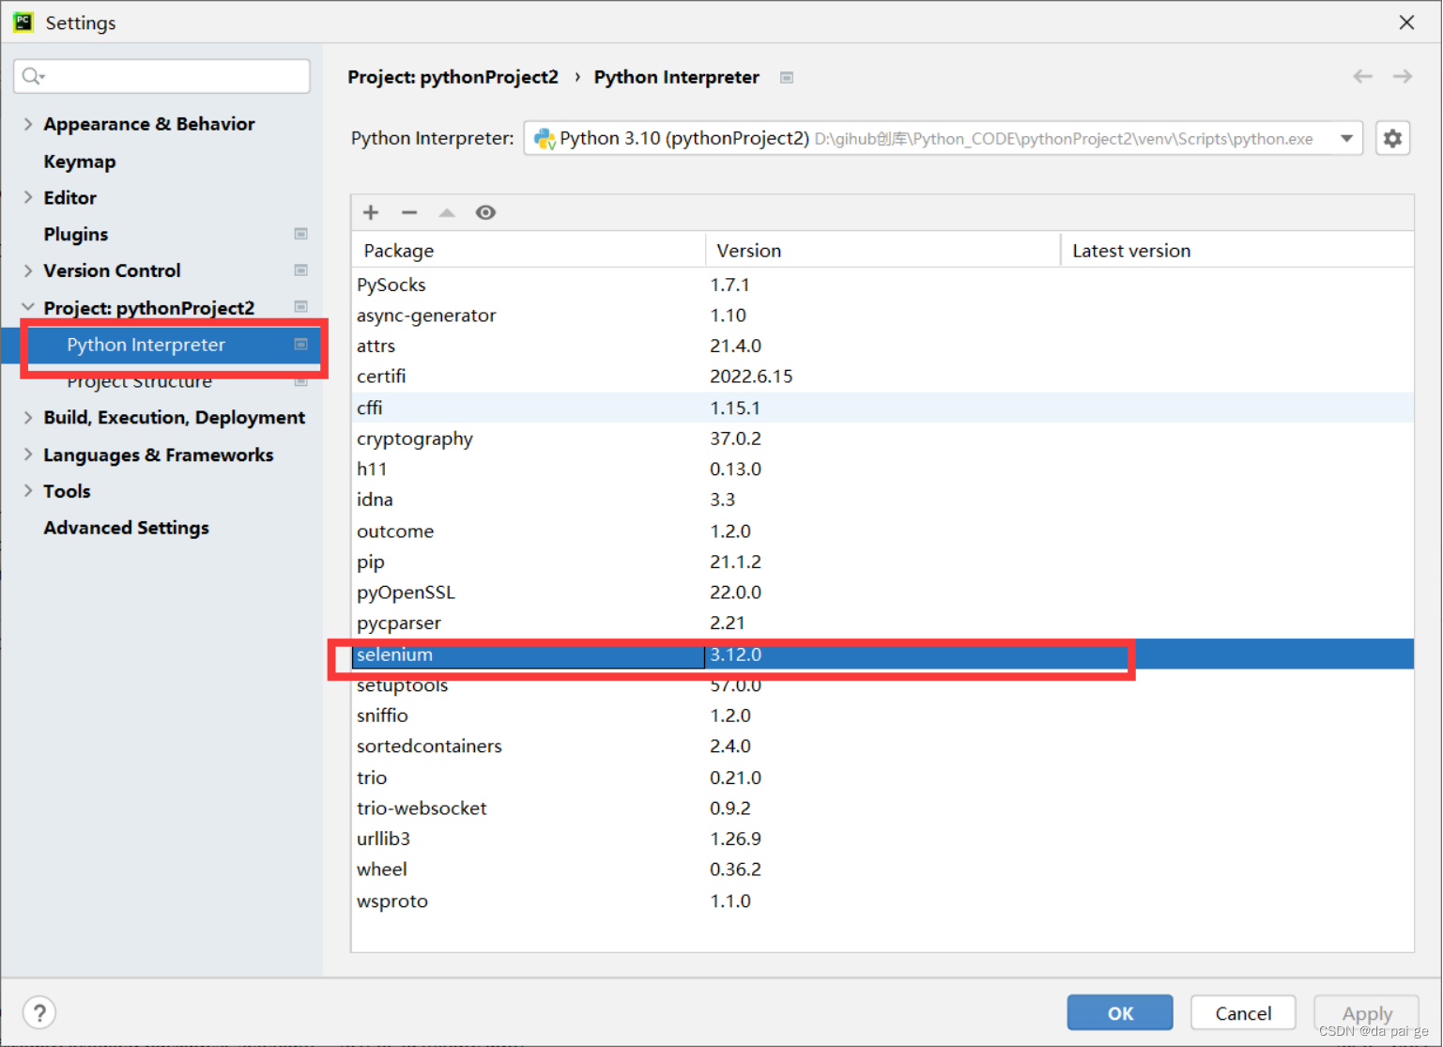Click project-level icon beside Project: pythonProject2
Screen dimensions: 1443x1047
point(300,307)
